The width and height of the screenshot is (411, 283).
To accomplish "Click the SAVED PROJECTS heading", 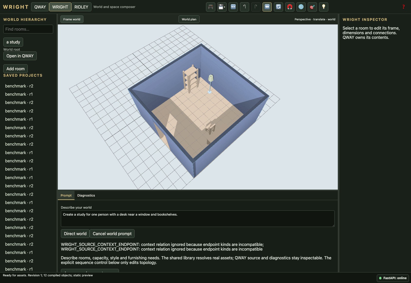I will coord(23,75).
